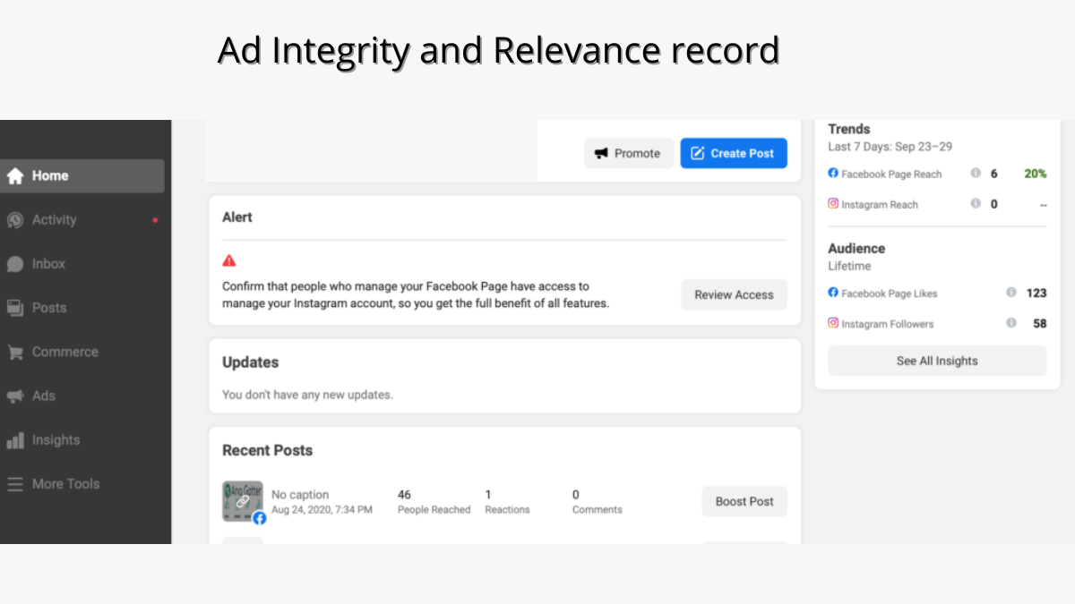Click 'You don't have any new updates.' text

pyautogui.click(x=307, y=395)
